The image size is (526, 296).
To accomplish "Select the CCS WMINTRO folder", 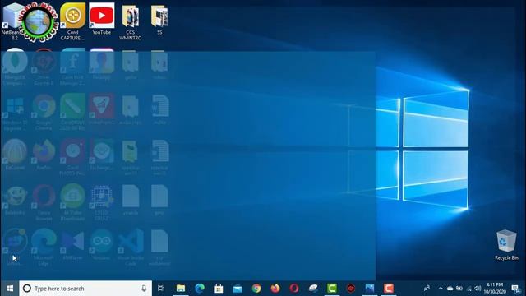I will (x=131, y=22).
